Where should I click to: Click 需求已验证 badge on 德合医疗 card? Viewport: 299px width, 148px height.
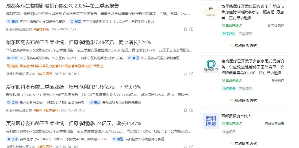coord(232,81)
